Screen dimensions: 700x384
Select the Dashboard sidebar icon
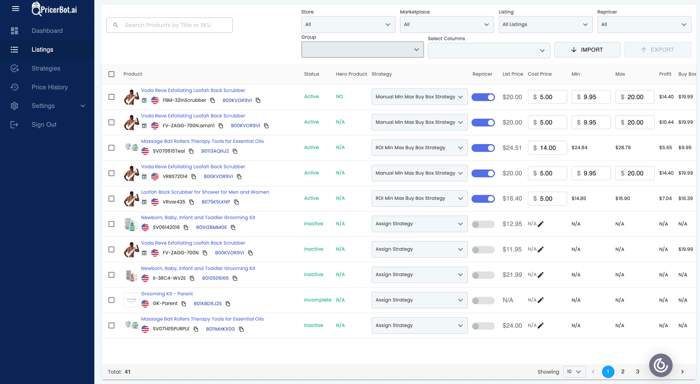point(15,31)
